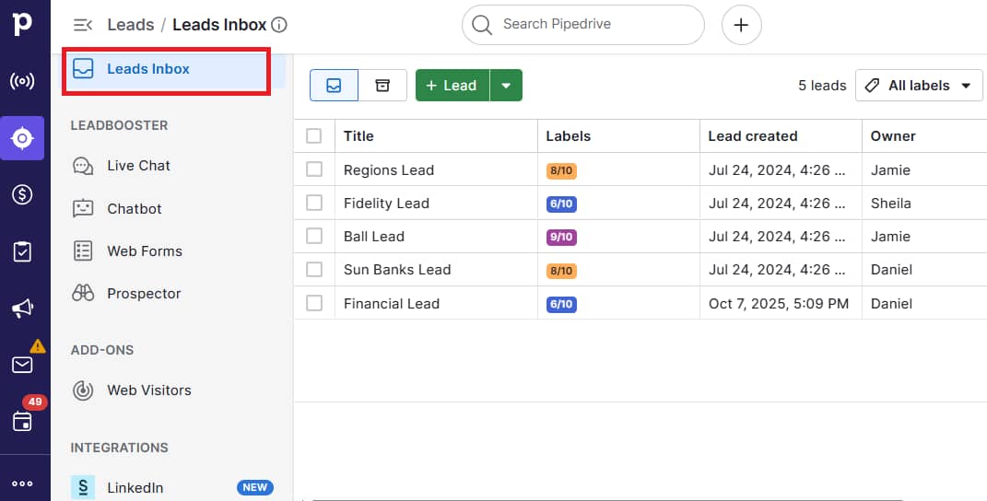Click the mail warning triangle badge
987x501 pixels.
click(x=37, y=346)
